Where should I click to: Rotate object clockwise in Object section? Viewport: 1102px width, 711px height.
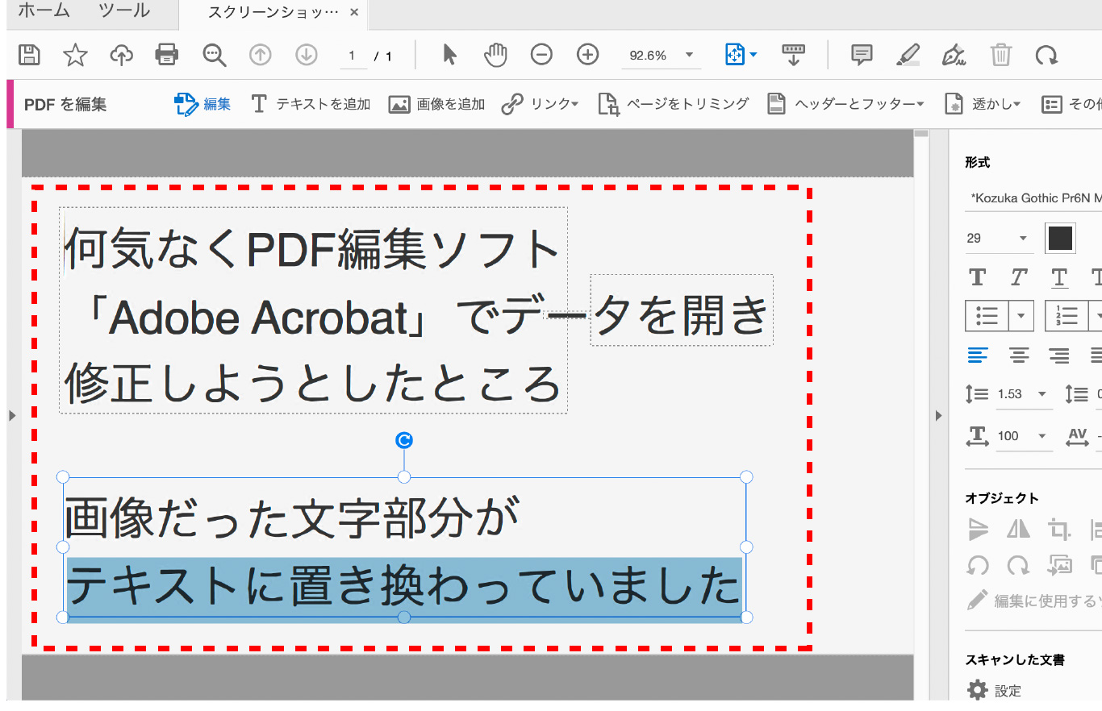pyautogui.click(x=1019, y=564)
